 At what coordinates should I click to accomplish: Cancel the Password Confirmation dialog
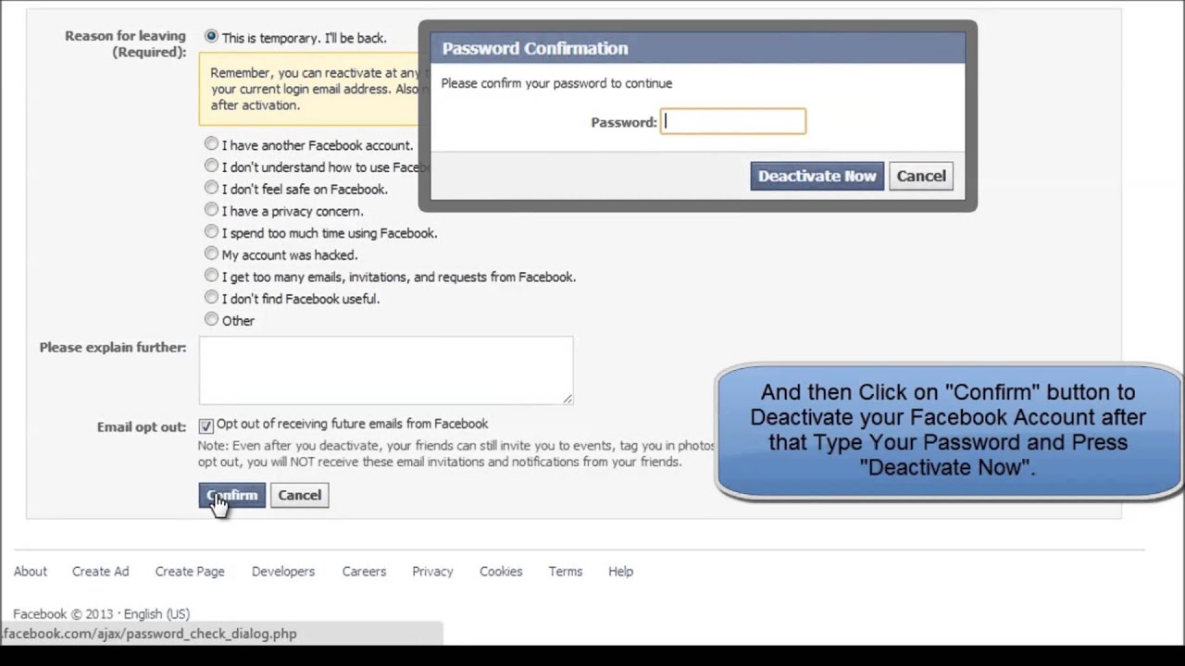coord(921,176)
